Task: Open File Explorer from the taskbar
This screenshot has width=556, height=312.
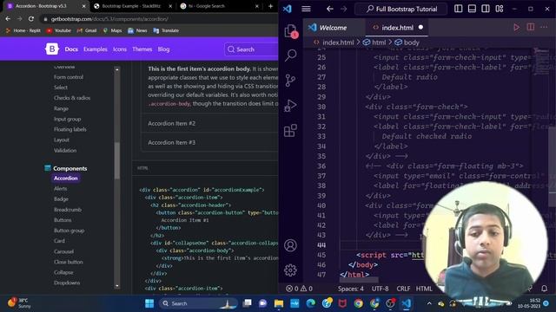Action: tap(279, 303)
